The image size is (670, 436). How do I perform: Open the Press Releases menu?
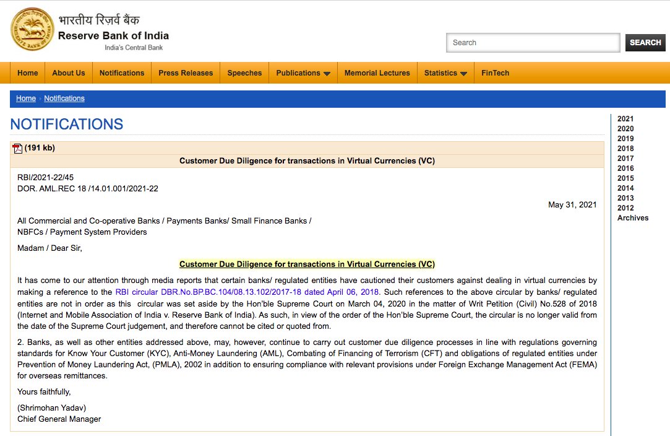186,72
